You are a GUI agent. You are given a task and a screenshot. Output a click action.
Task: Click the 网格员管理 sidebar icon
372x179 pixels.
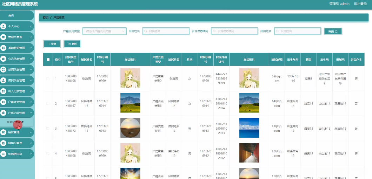point(3,143)
